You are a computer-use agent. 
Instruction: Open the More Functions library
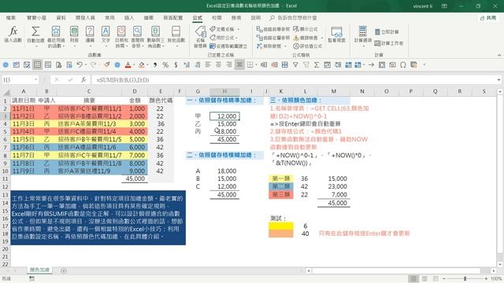(176, 36)
